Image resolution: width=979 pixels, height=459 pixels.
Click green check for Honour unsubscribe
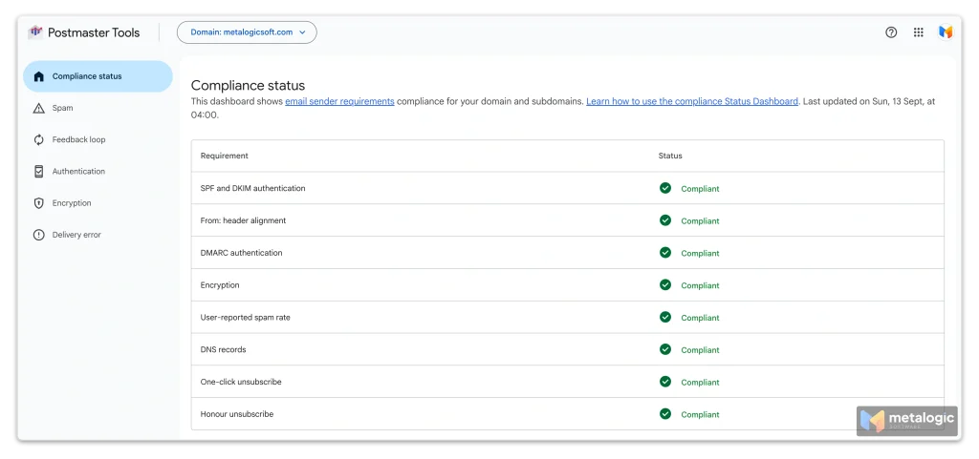665,413
